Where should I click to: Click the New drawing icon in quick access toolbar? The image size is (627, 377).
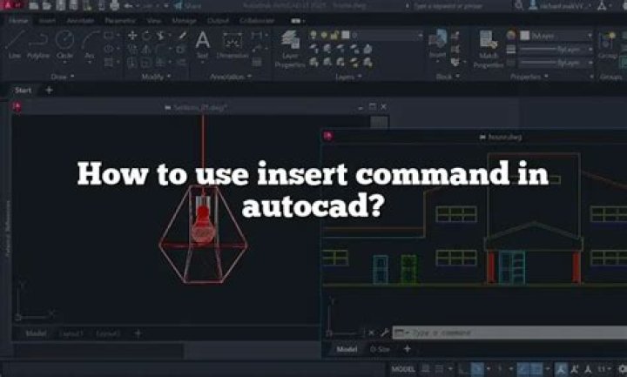(34, 5)
